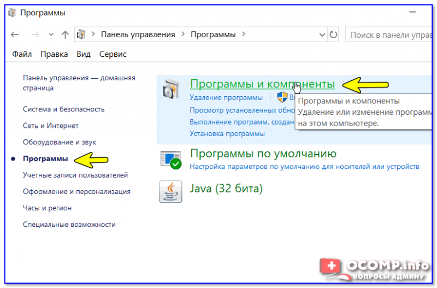
Task: Open Специальные возможности category
Action: coord(69,224)
